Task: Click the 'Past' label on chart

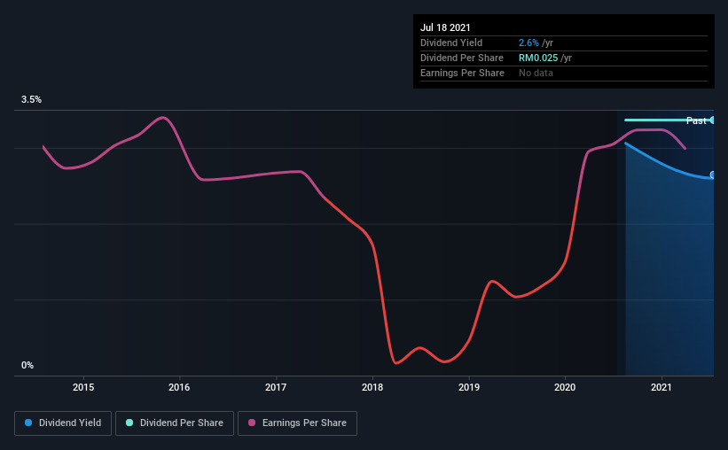Action: [696, 120]
